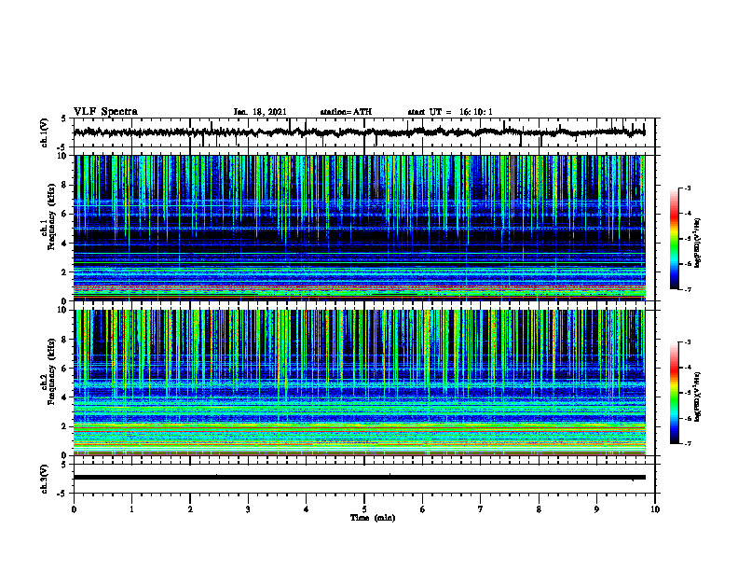Click time axis tick label "2"
The height and width of the screenshot is (571, 738).
[x=190, y=509]
